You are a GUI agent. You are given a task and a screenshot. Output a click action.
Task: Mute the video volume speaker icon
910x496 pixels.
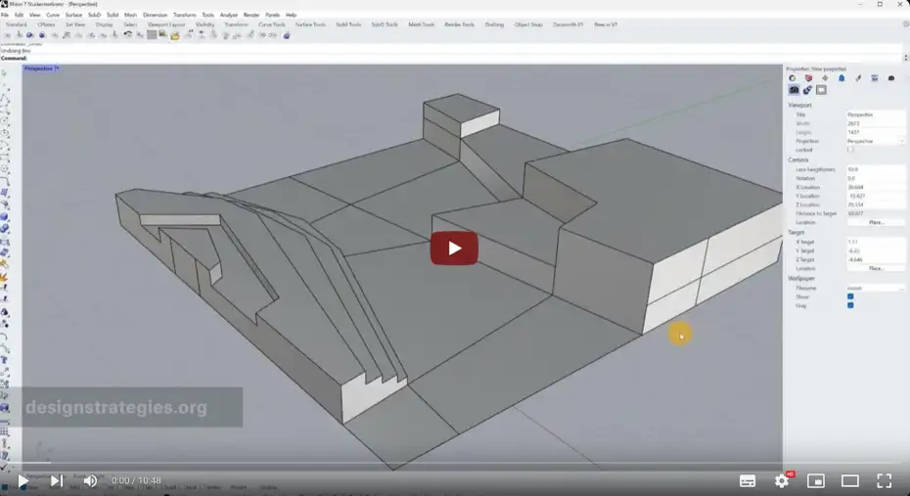90,481
